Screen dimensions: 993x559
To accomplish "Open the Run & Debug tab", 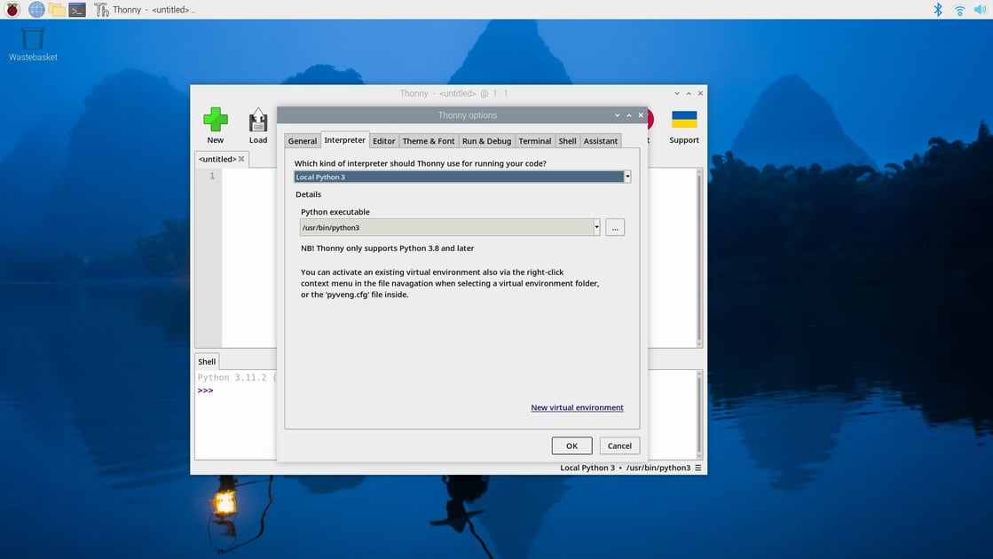I will click(486, 141).
